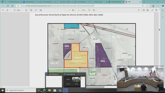The image size is (165, 93).
Task: Open the browser profile menu
Action: click(x=153, y=6)
